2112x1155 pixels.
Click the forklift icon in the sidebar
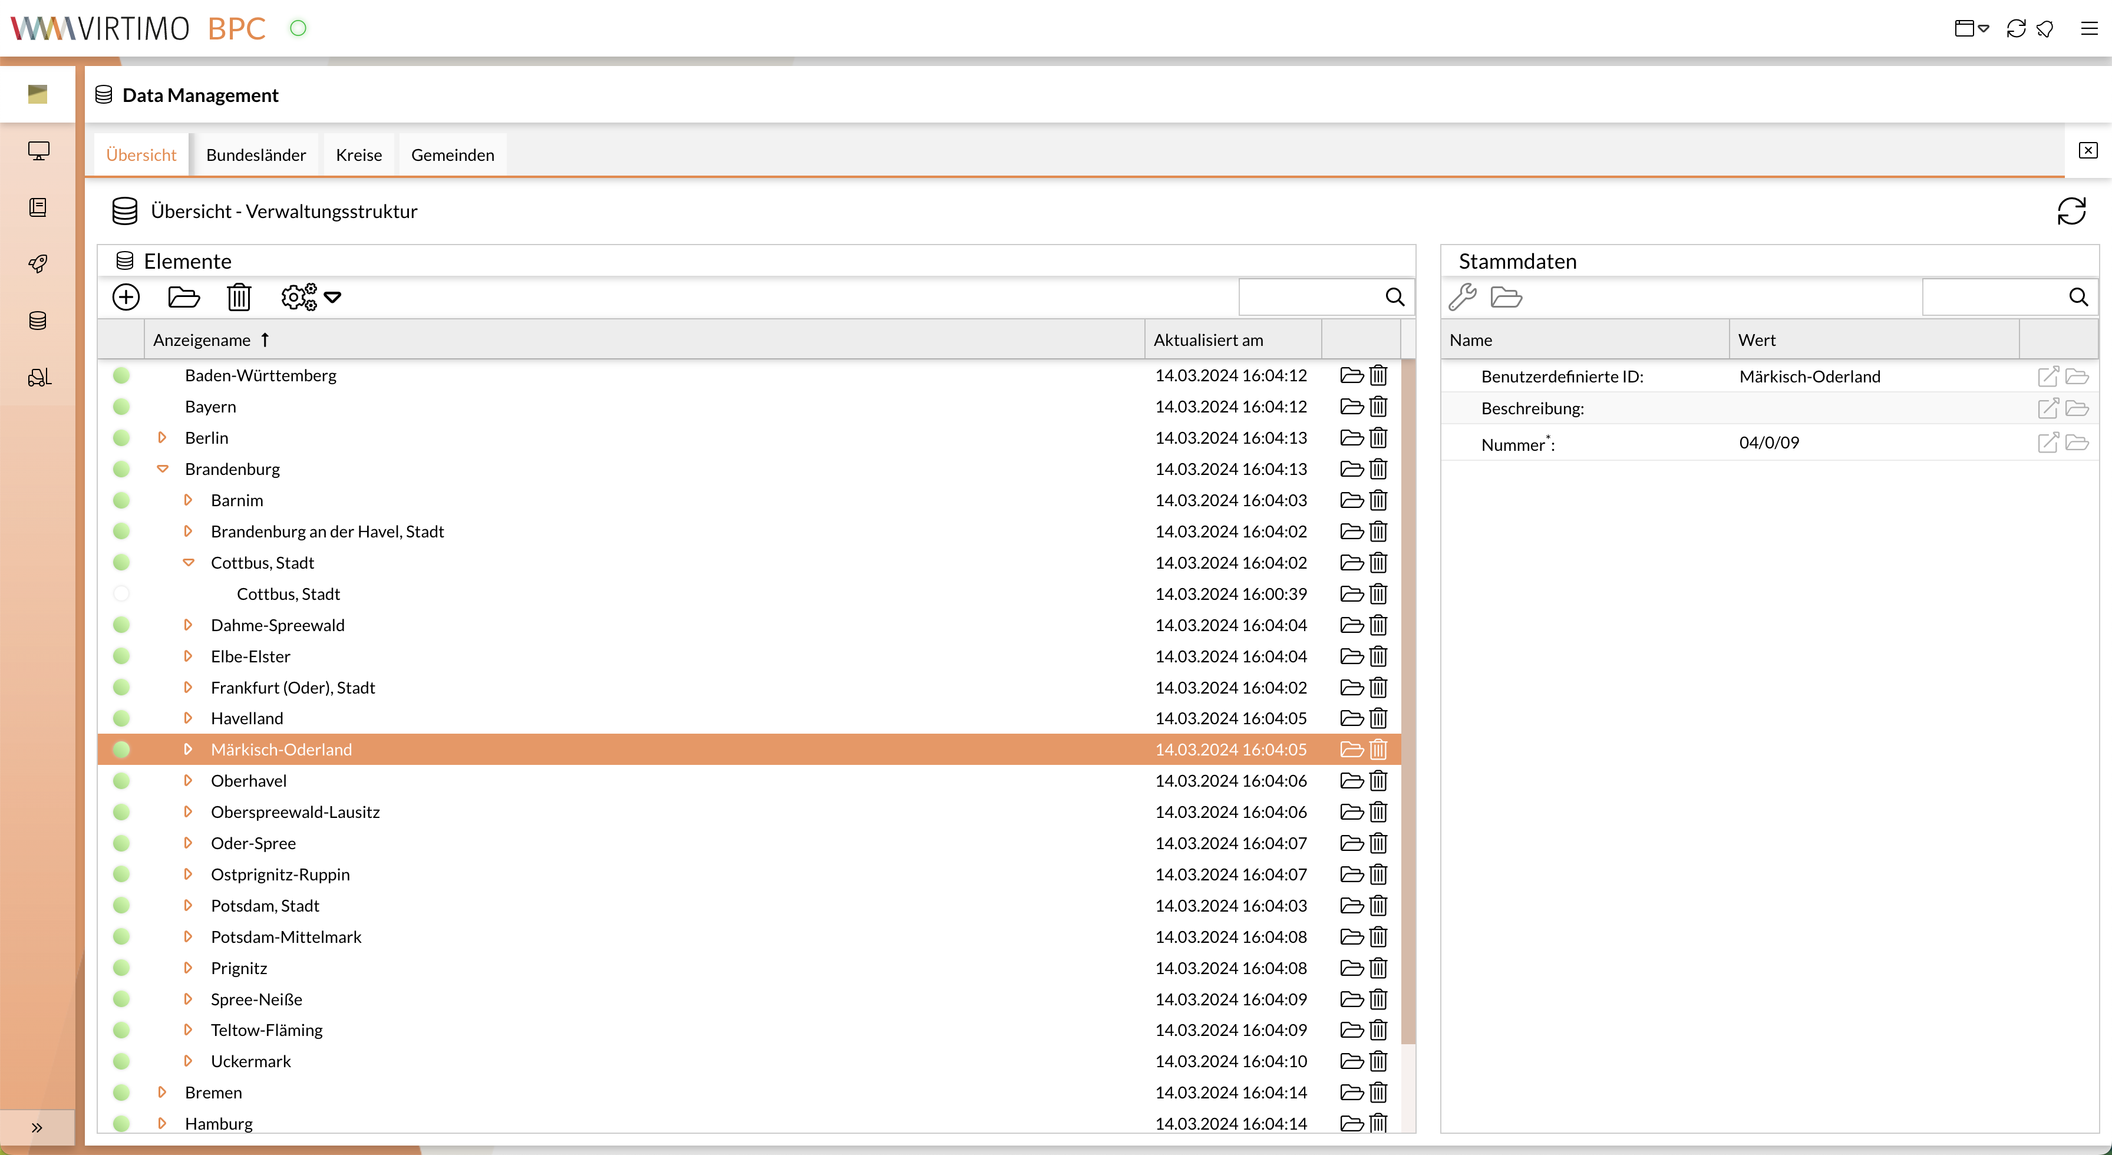coord(38,377)
